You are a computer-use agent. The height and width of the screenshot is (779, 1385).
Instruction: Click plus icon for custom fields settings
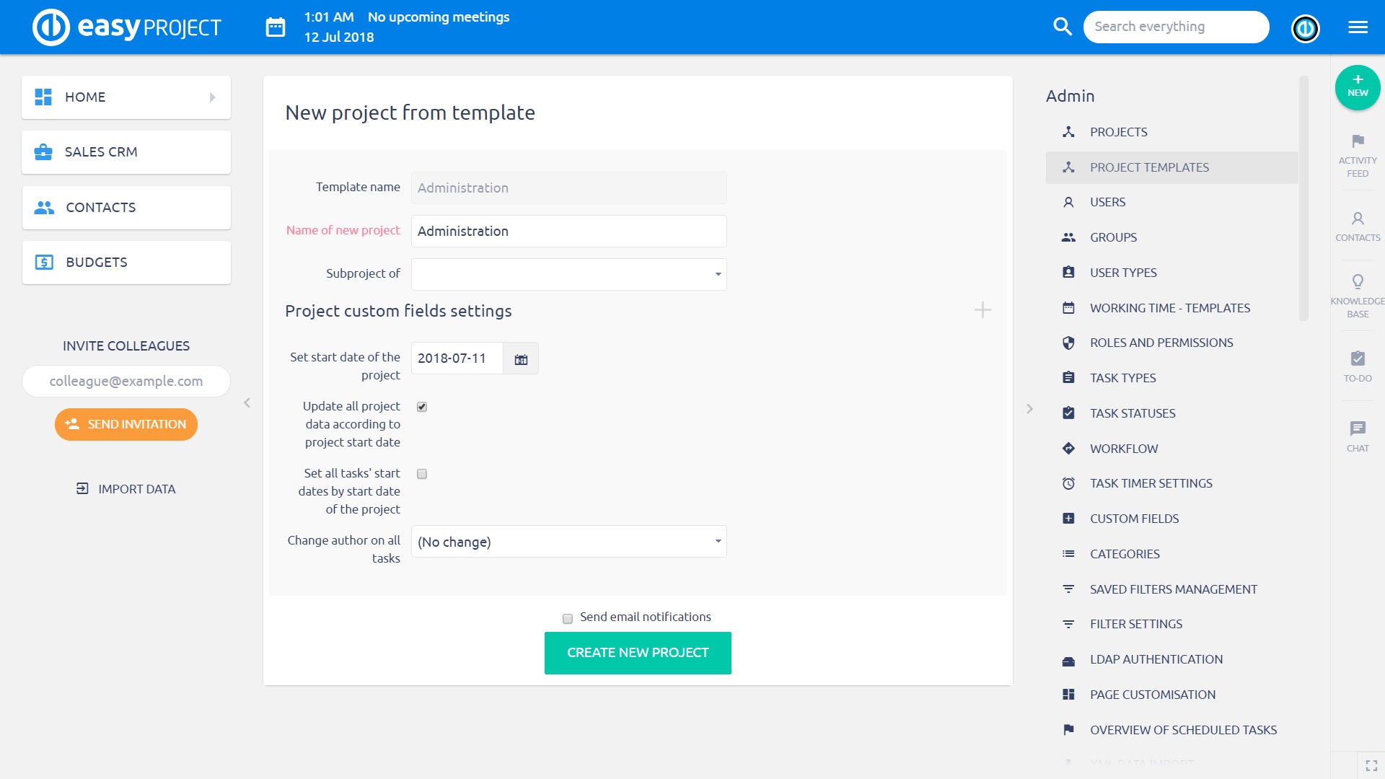click(982, 310)
